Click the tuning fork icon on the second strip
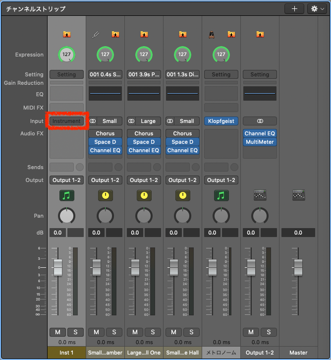Image resolution: width=331 pixels, height=360 pixels. point(96,35)
